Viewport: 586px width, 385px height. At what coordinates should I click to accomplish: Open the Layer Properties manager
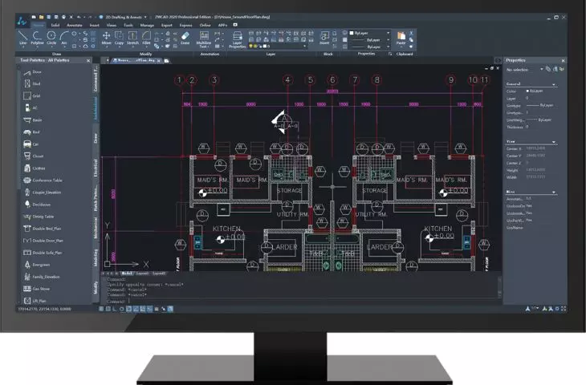[238, 39]
